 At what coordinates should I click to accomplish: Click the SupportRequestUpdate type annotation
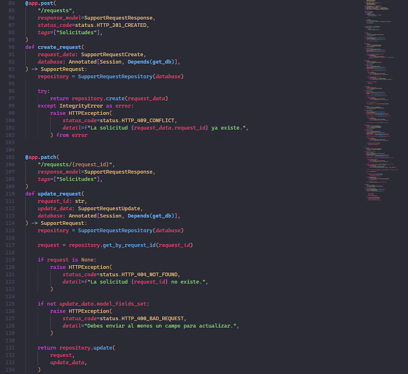(x=109, y=208)
